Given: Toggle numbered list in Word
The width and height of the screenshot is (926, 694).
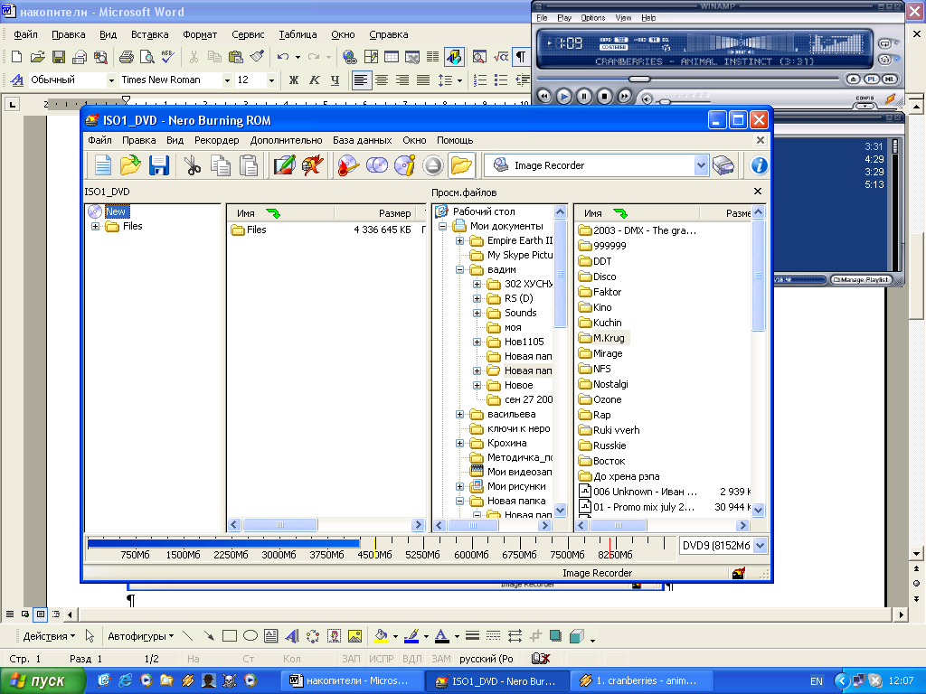Looking at the screenshot, I should (480, 80).
